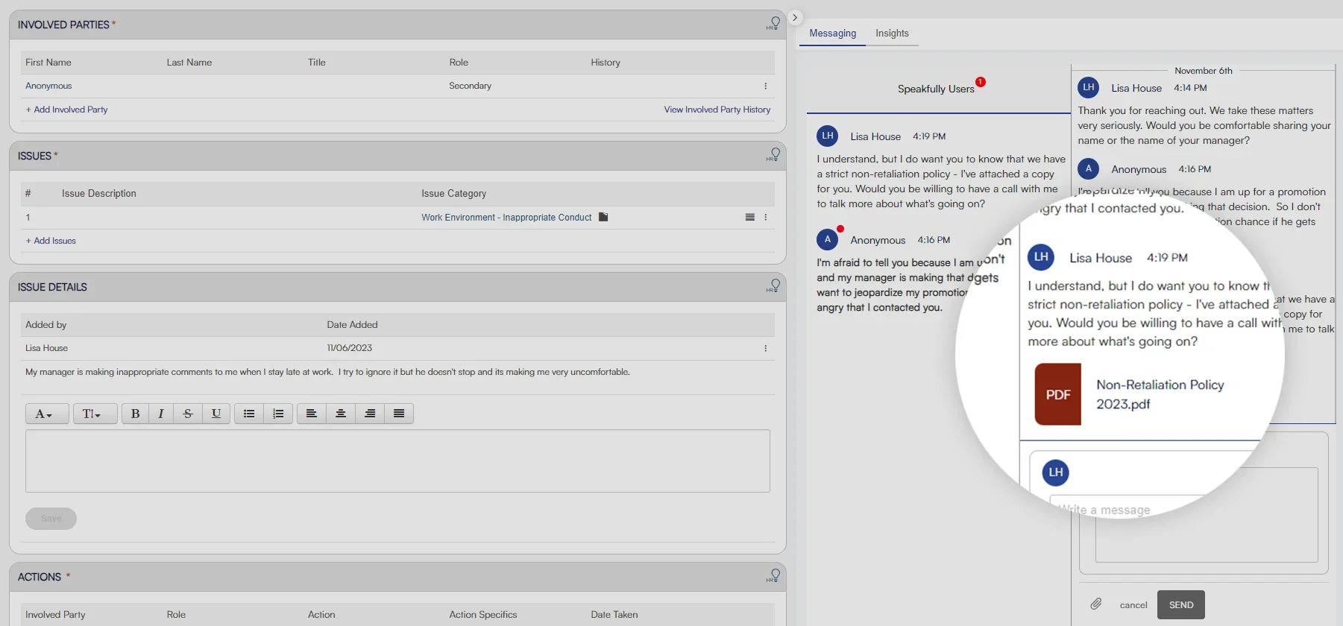Click the Save button
The width and height of the screenshot is (1343, 626).
(51, 519)
